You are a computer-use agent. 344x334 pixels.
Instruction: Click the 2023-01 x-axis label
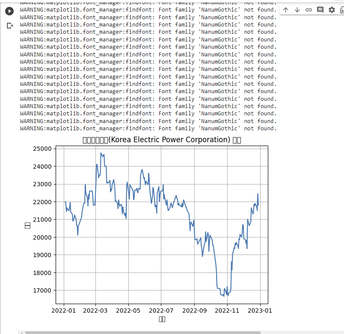pyautogui.click(x=260, y=311)
